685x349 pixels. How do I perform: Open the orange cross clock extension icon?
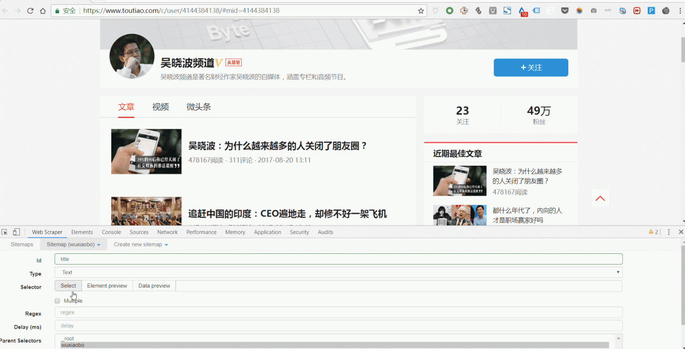pyautogui.click(x=464, y=11)
